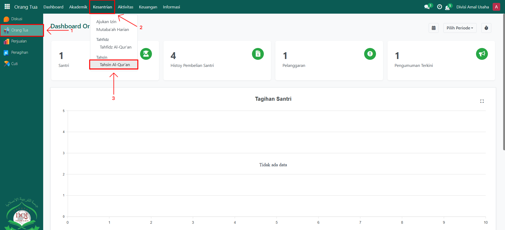Click the Pengumuman Terkini megaphone icon
The height and width of the screenshot is (230, 505).
(482, 54)
